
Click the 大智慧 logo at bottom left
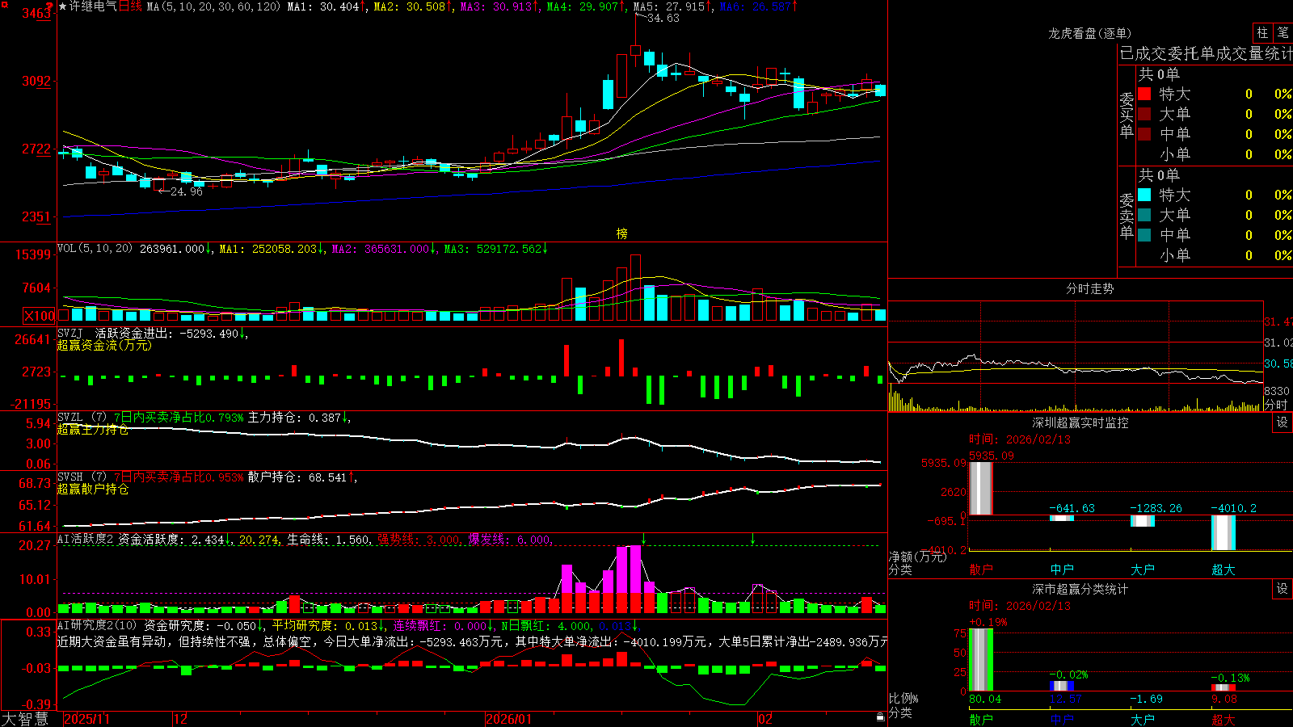tap(25, 719)
